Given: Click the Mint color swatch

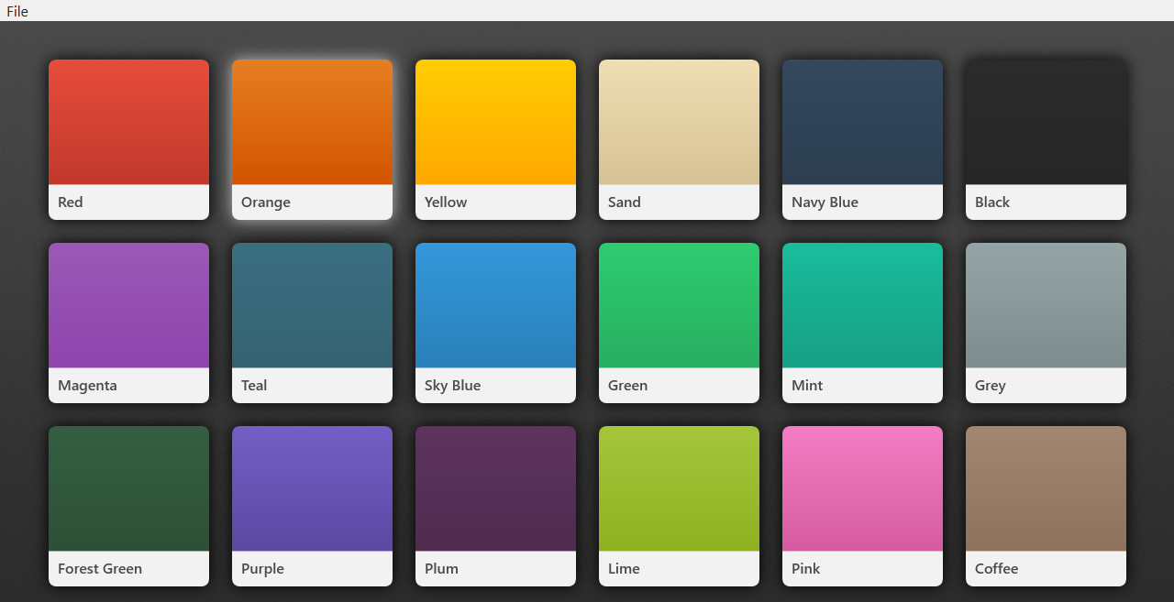Looking at the screenshot, I should [x=862, y=323].
